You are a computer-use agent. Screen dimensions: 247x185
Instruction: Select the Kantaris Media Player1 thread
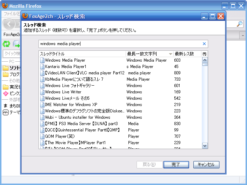pos(120,67)
